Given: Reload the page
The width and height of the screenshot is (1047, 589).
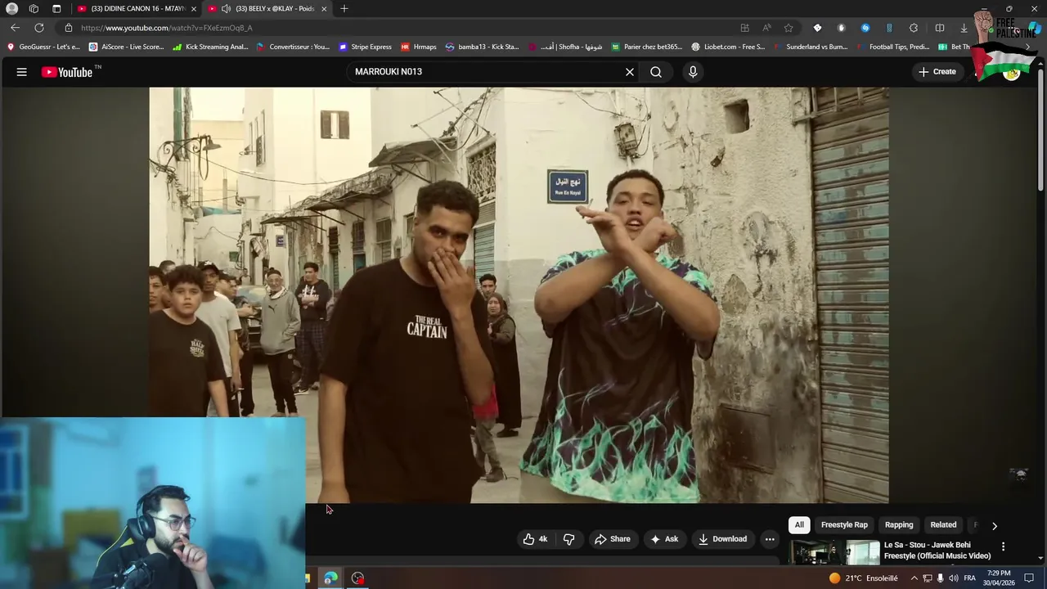Looking at the screenshot, I should [x=38, y=28].
